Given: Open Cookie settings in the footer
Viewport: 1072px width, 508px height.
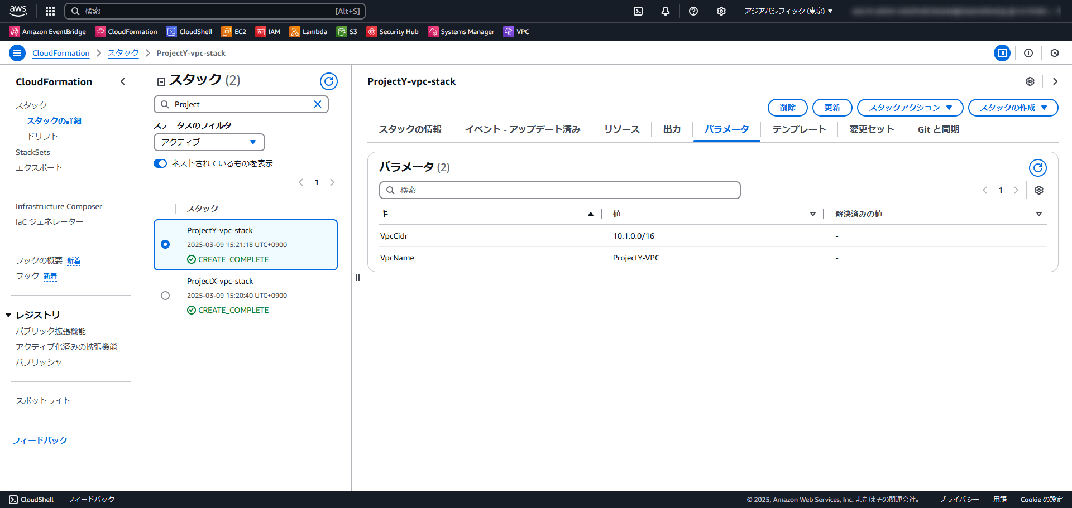Looking at the screenshot, I should coord(1041,500).
